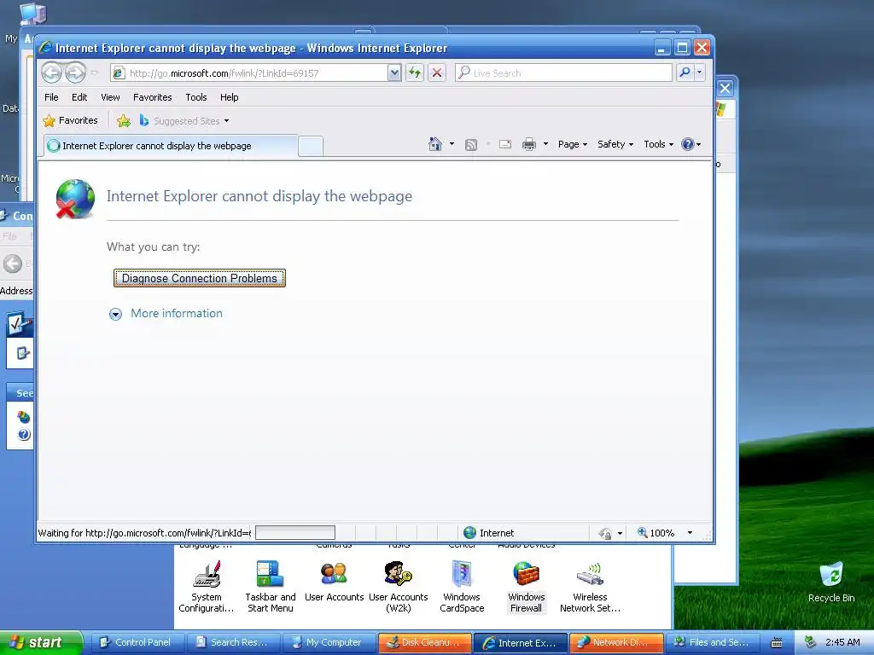874x655 pixels.
Task: Click the network connection tray icon
Action: pos(809,643)
